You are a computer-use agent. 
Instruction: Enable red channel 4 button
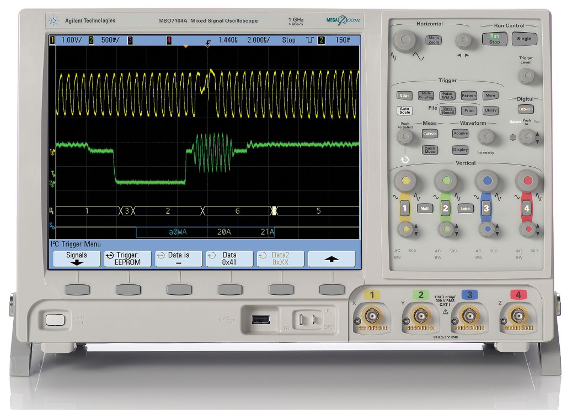(x=527, y=208)
